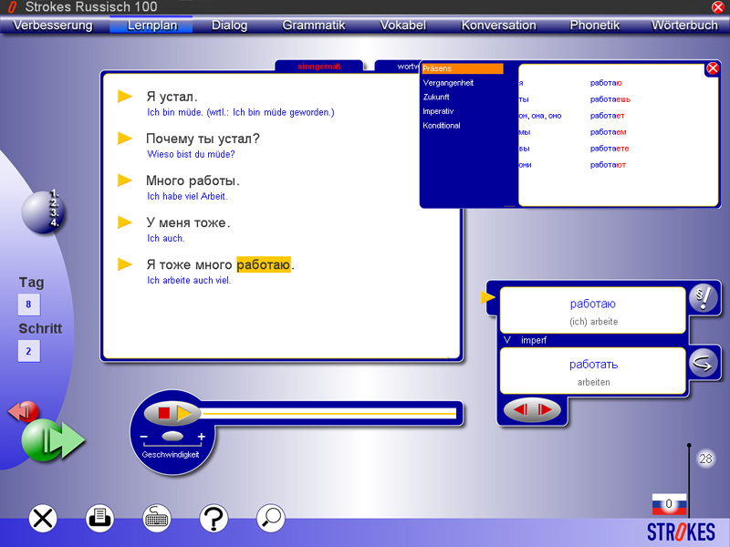Open the keyboard icon

point(157,518)
